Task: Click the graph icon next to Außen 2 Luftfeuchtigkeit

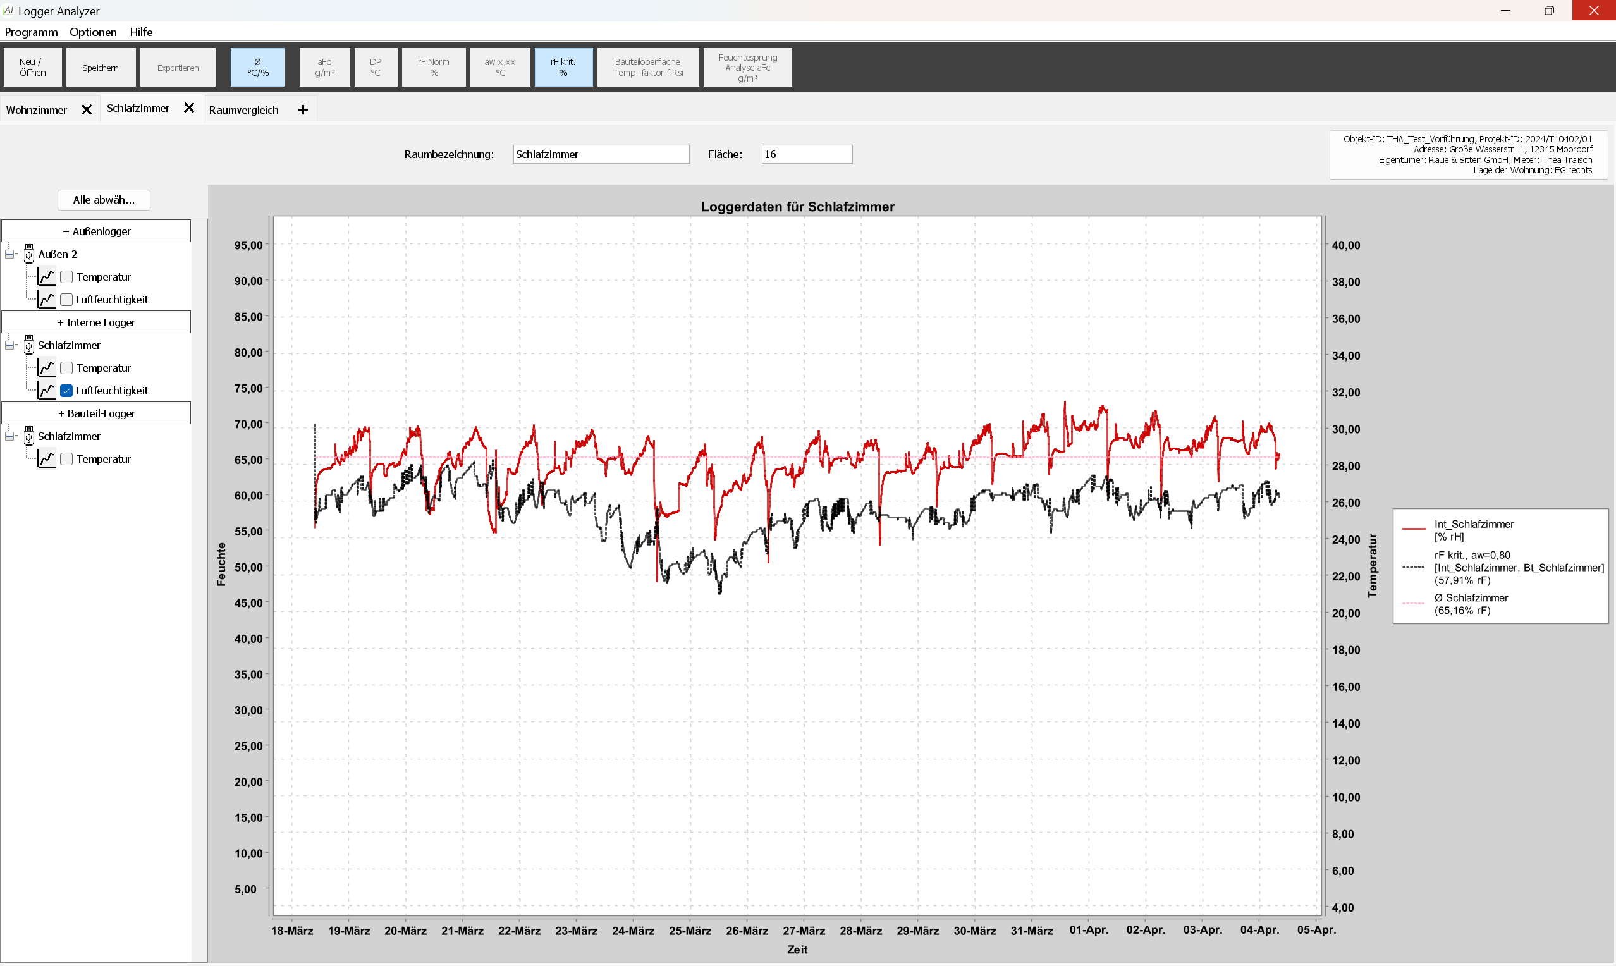Action: point(46,300)
